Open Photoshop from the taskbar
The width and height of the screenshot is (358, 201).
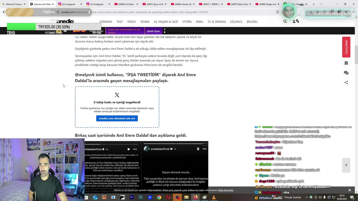[141, 197]
